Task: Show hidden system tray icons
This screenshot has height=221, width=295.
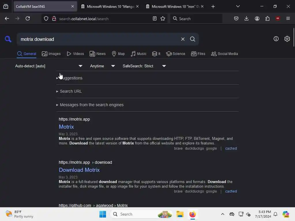Action: [x=223, y=214]
